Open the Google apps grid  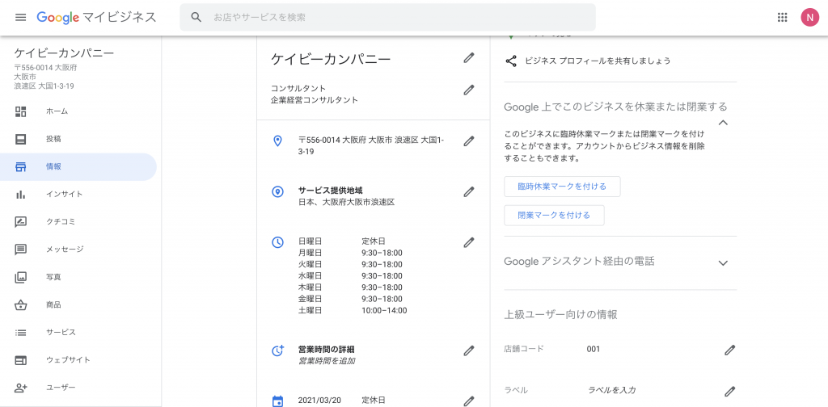click(x=783, y=18)
